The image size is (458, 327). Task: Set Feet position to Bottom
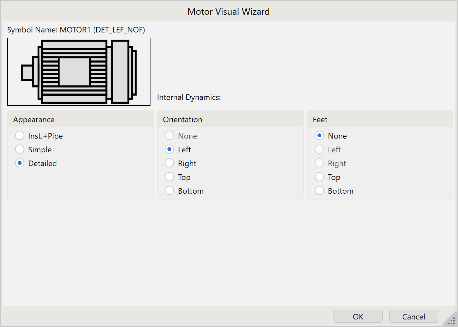click(319, 191)
